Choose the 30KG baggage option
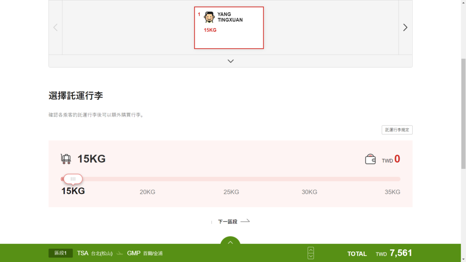 point(309,192)
